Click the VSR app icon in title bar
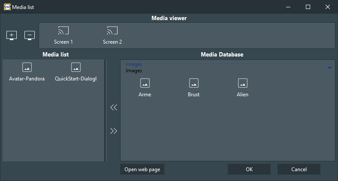Viewport: 338px width, 181px height. pos(7,7)
